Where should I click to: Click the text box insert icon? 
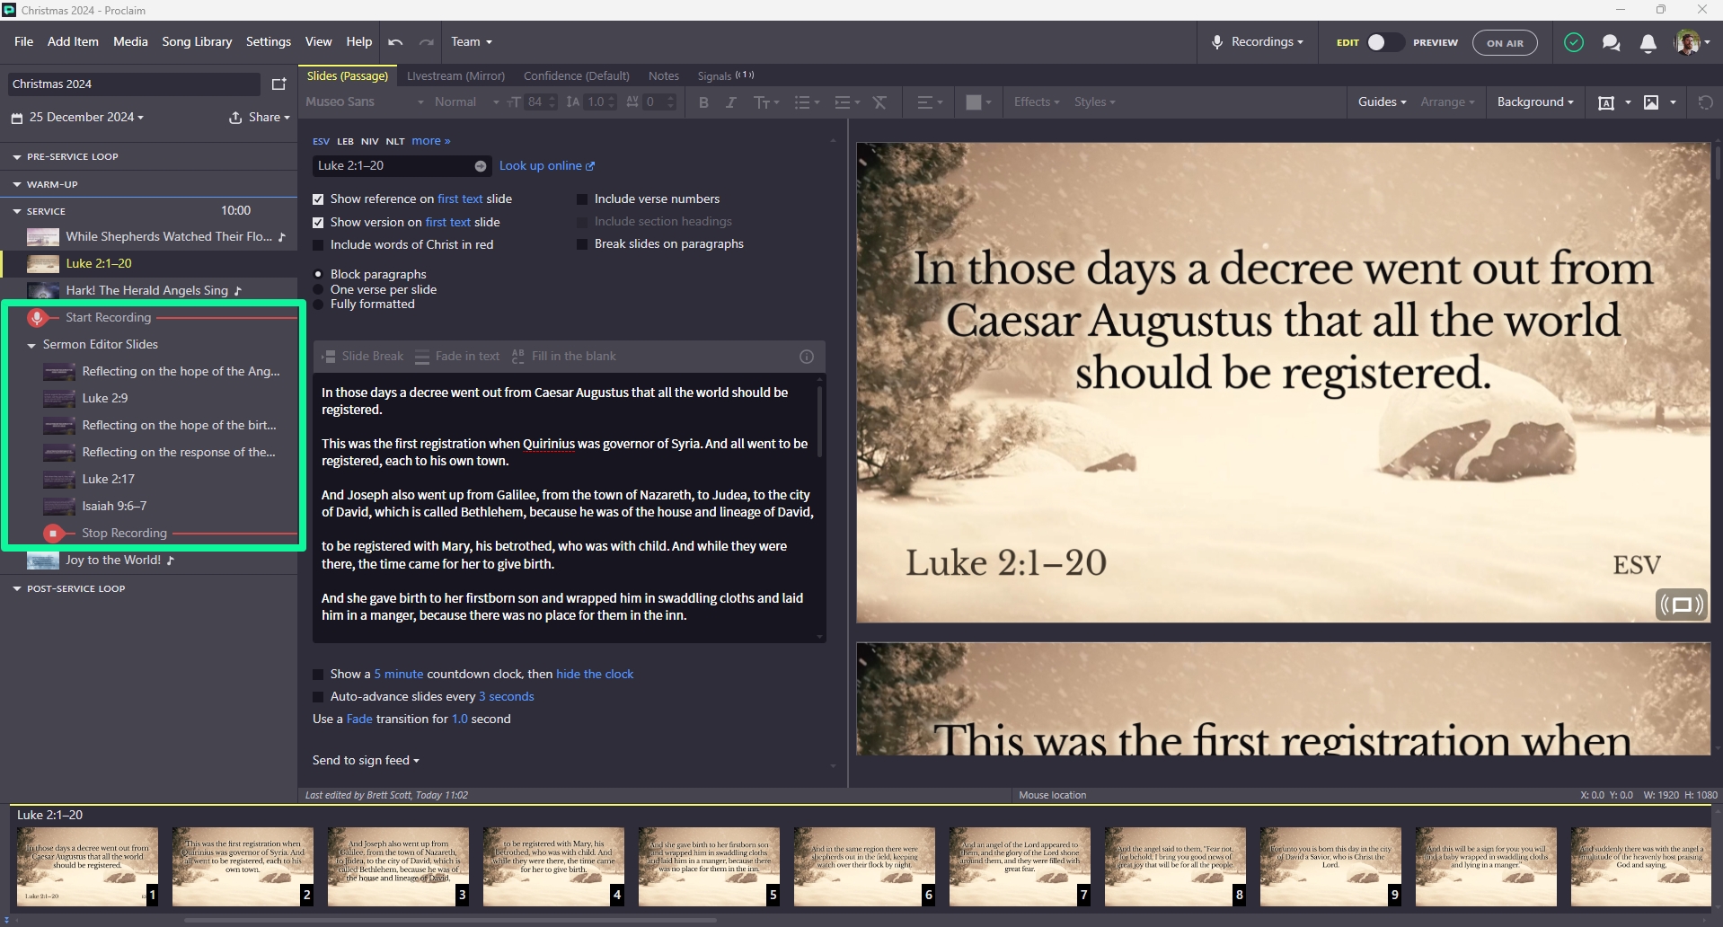pos(1606,102)
